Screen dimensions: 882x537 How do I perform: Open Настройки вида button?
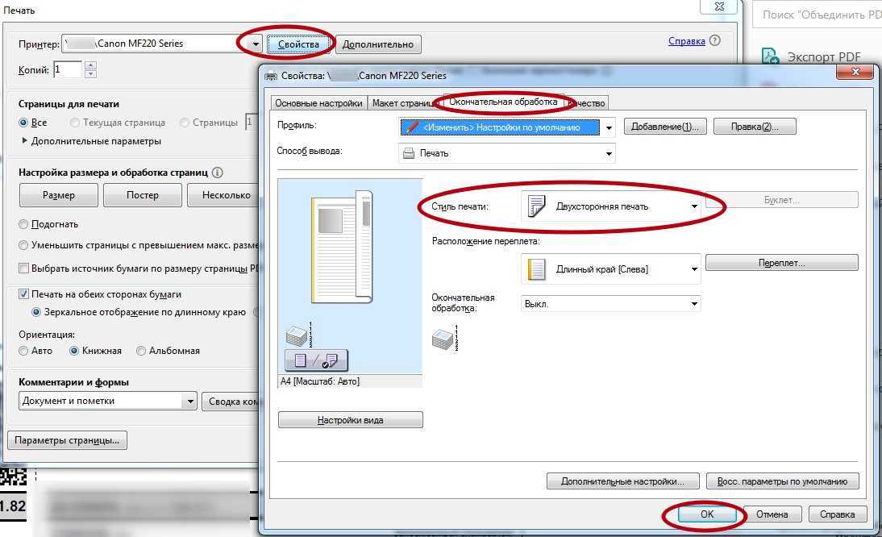pyautogui.click(x=350, y=420)
